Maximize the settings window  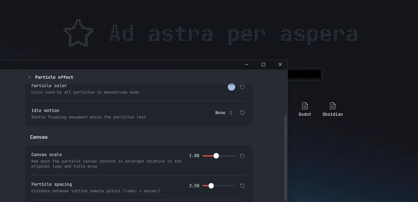tap(263, 64)
